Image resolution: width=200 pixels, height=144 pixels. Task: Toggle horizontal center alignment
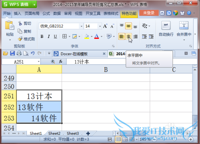point(128,36)
